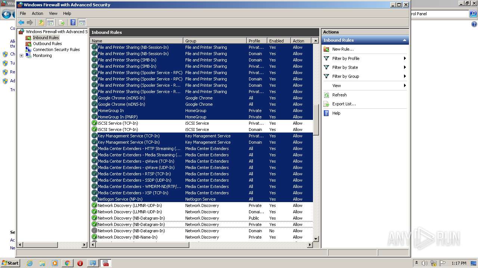Open the Filter by Group submenu
Viewport: 478px width, 268px height.
click(x=365, y=76)
